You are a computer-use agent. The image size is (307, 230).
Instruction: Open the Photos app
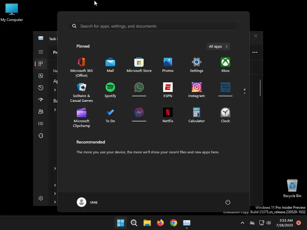[168, 65]
